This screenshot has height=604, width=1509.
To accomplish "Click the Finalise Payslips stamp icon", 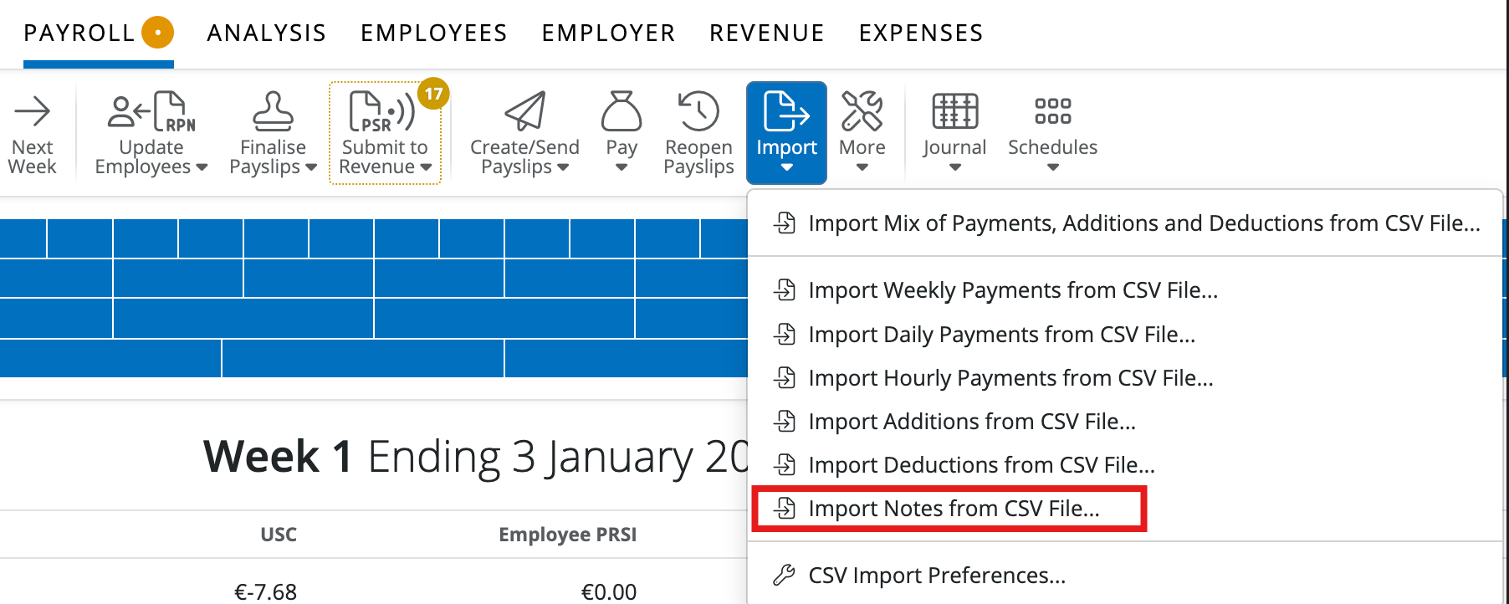I will [272, 113].
